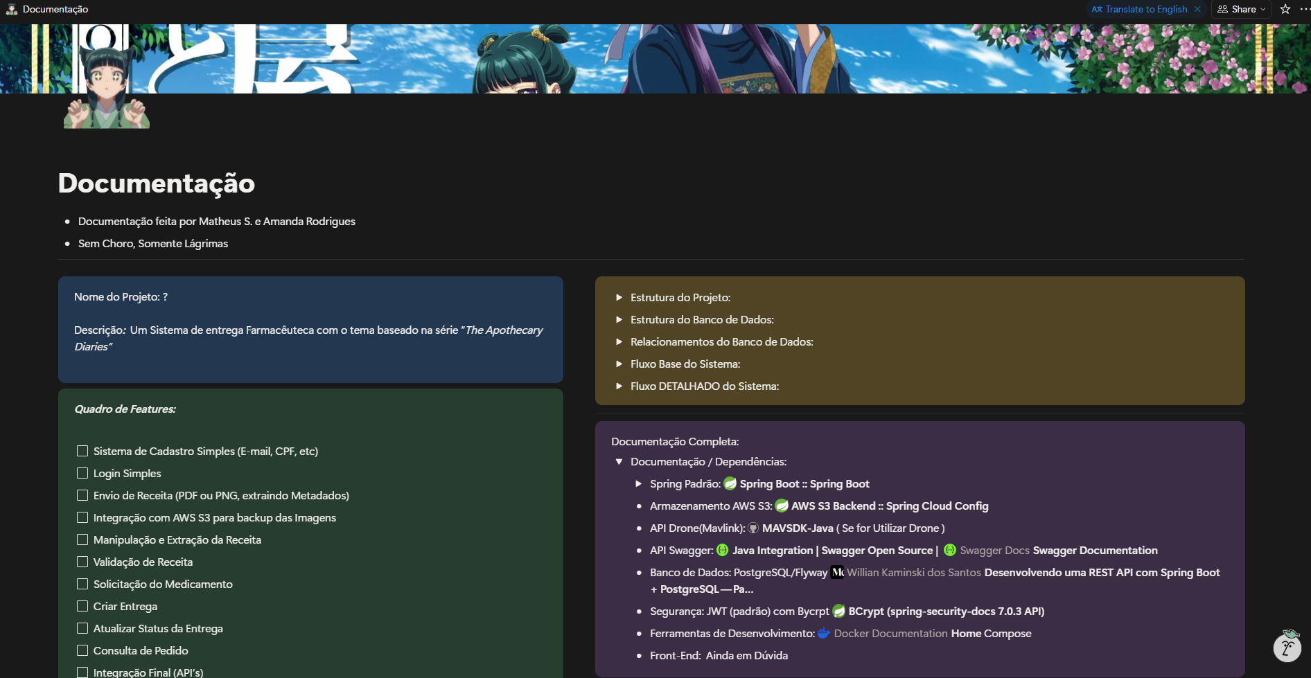Open the assistant character button in the bottom corner
Viewport: 1311px width, 678px height.
[1287, 646]
